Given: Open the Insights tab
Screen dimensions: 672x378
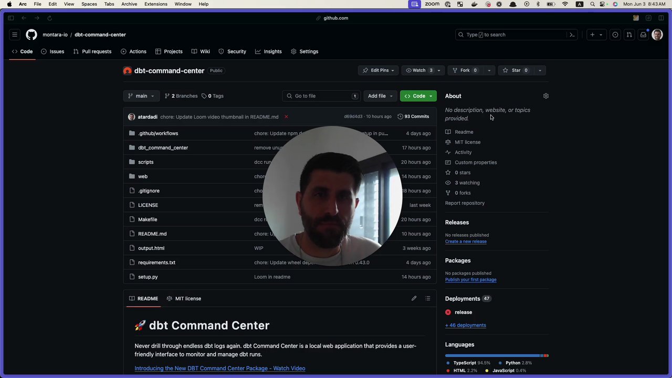Looking at the screenshot, I should 268,51.
